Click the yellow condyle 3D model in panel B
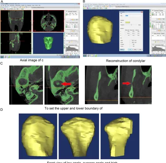This screenshot has height=163, width=166. click(x=100, y=30)
